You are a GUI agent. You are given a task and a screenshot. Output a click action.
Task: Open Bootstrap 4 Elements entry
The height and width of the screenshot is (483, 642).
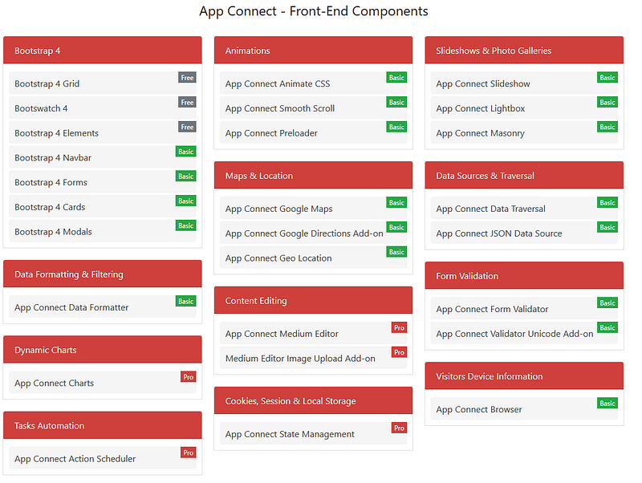pyautogui.click(x=103, y=132)
